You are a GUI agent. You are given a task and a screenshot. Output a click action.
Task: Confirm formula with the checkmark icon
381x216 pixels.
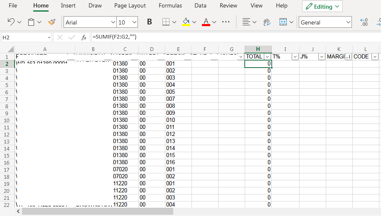click(x=72, y=37)
